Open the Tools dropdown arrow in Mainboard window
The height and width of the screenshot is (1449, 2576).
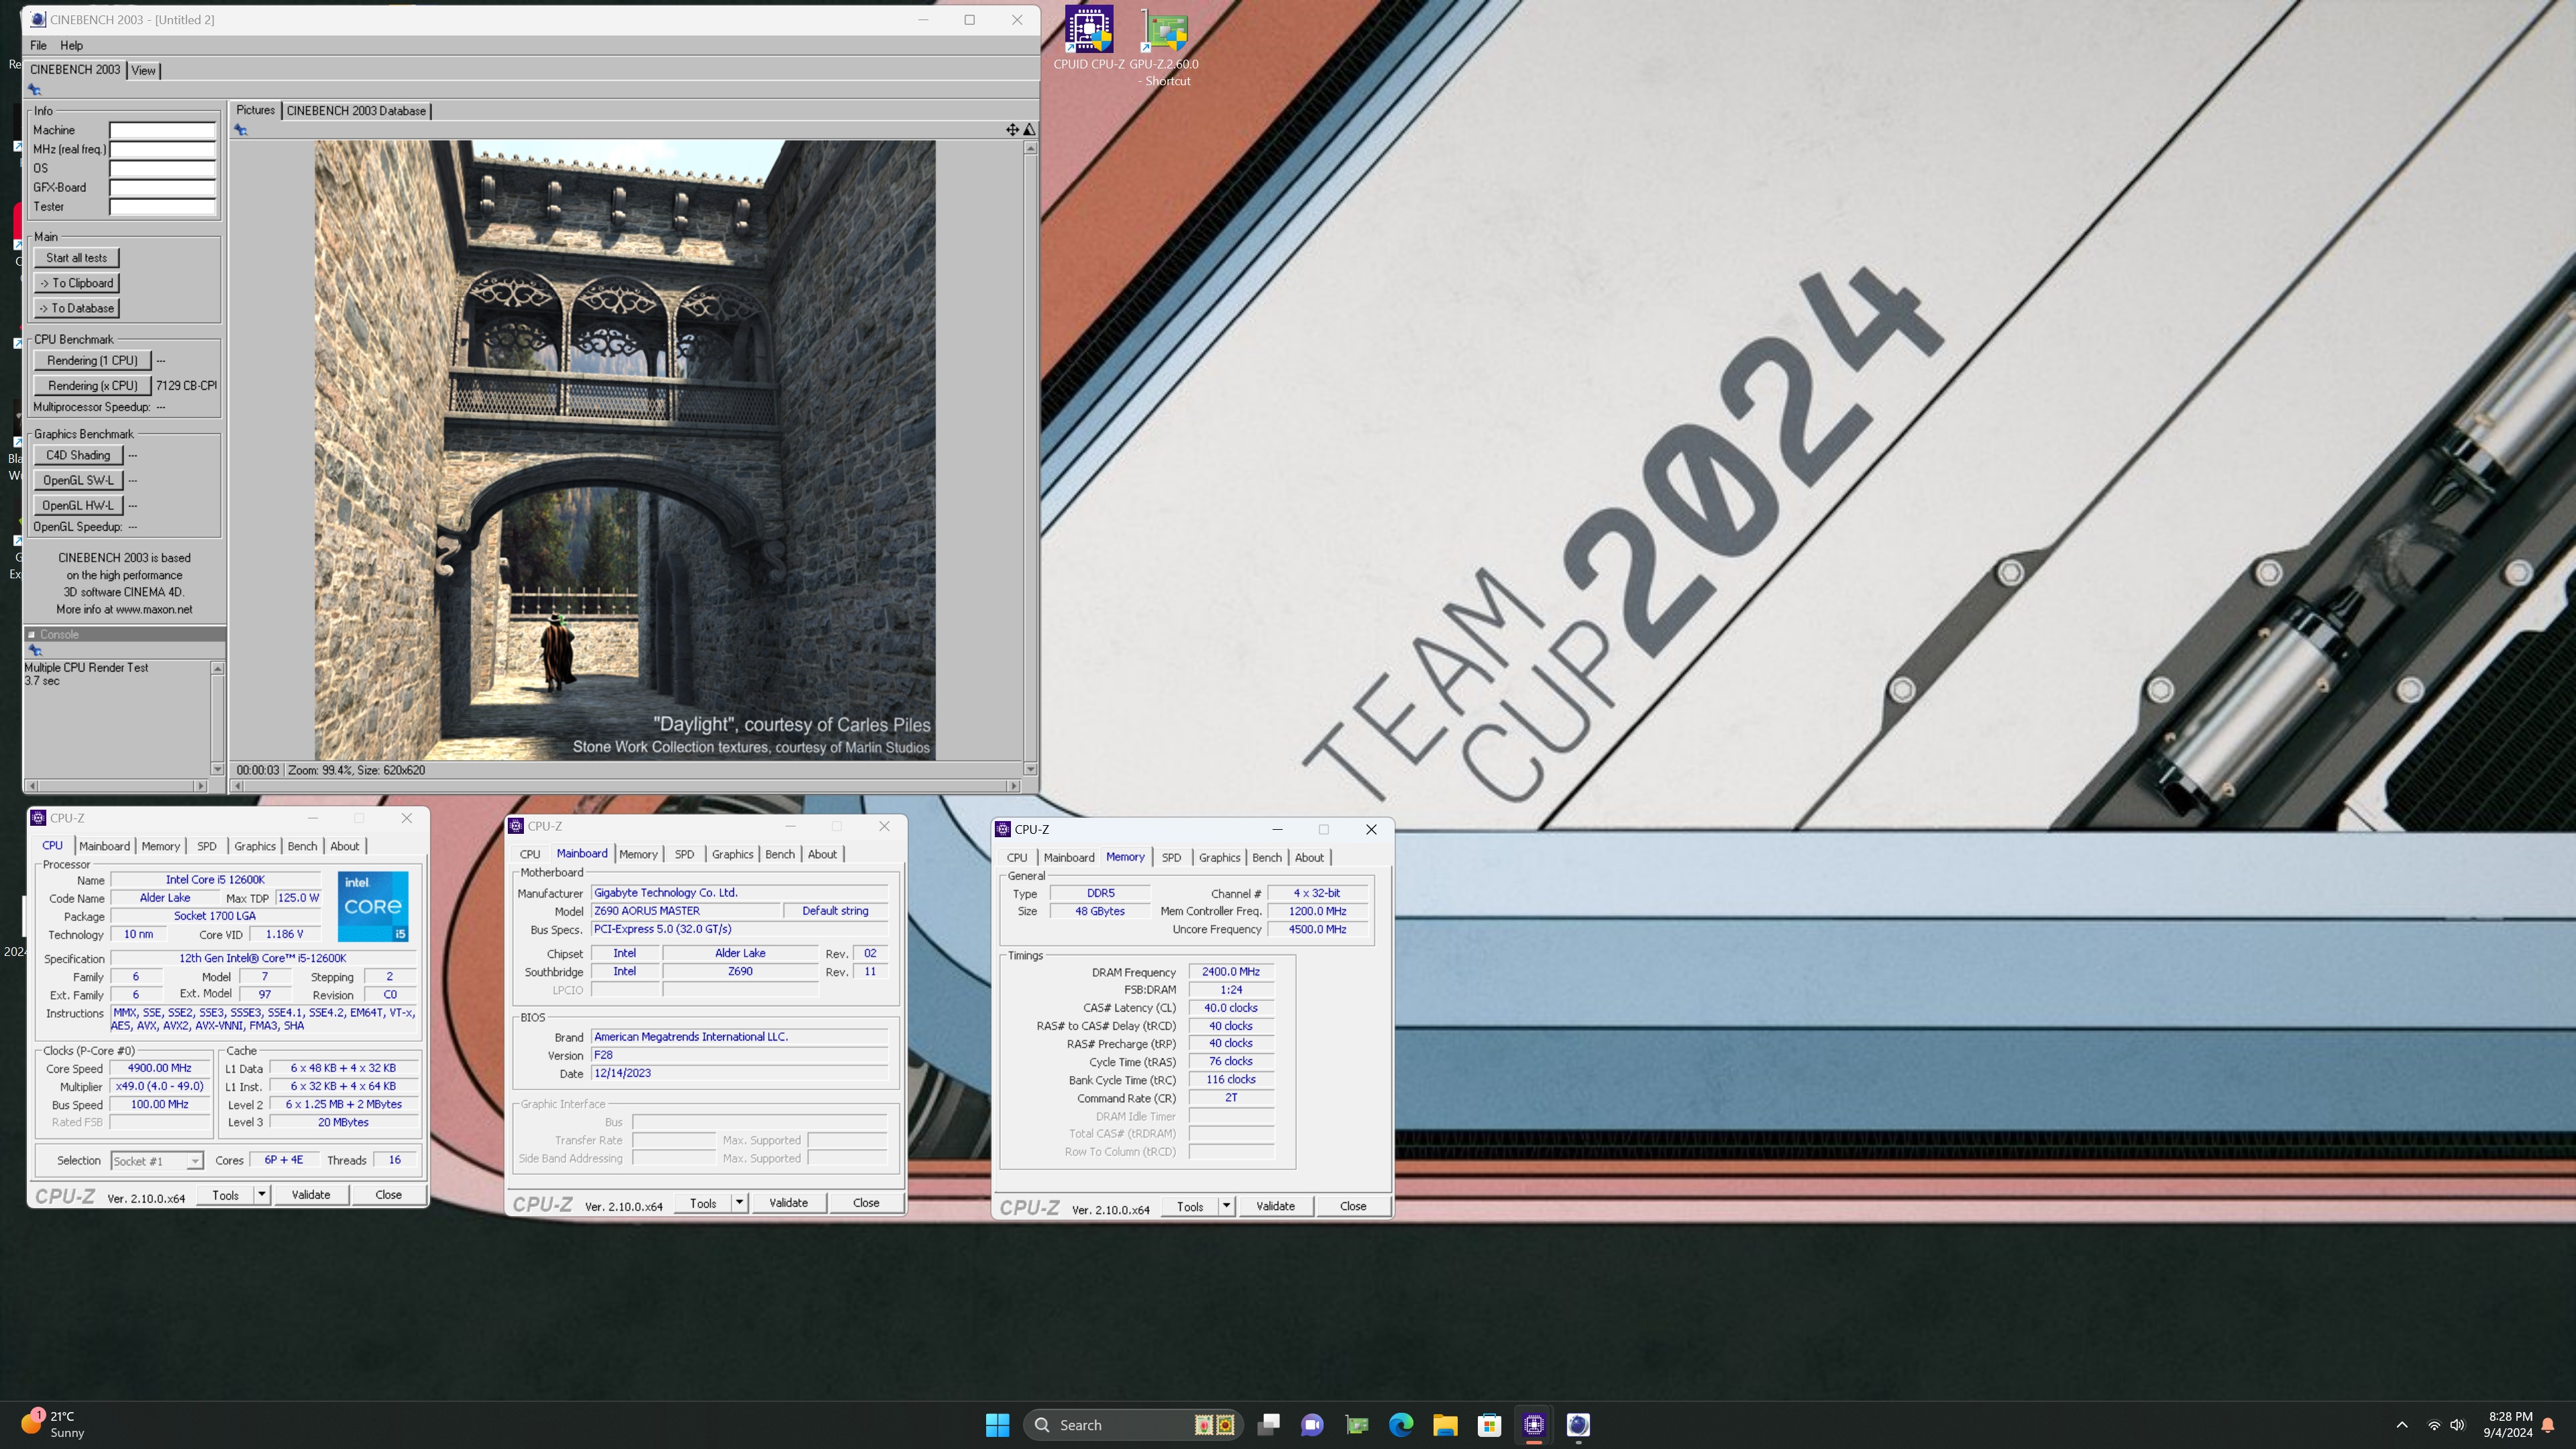coord(739,1202)
